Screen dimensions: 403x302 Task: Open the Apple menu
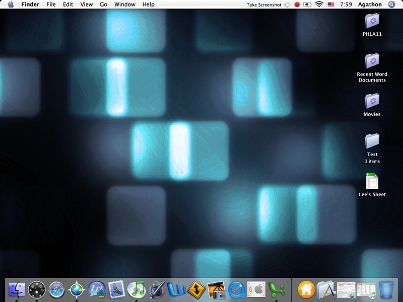[x=11, y=5]
